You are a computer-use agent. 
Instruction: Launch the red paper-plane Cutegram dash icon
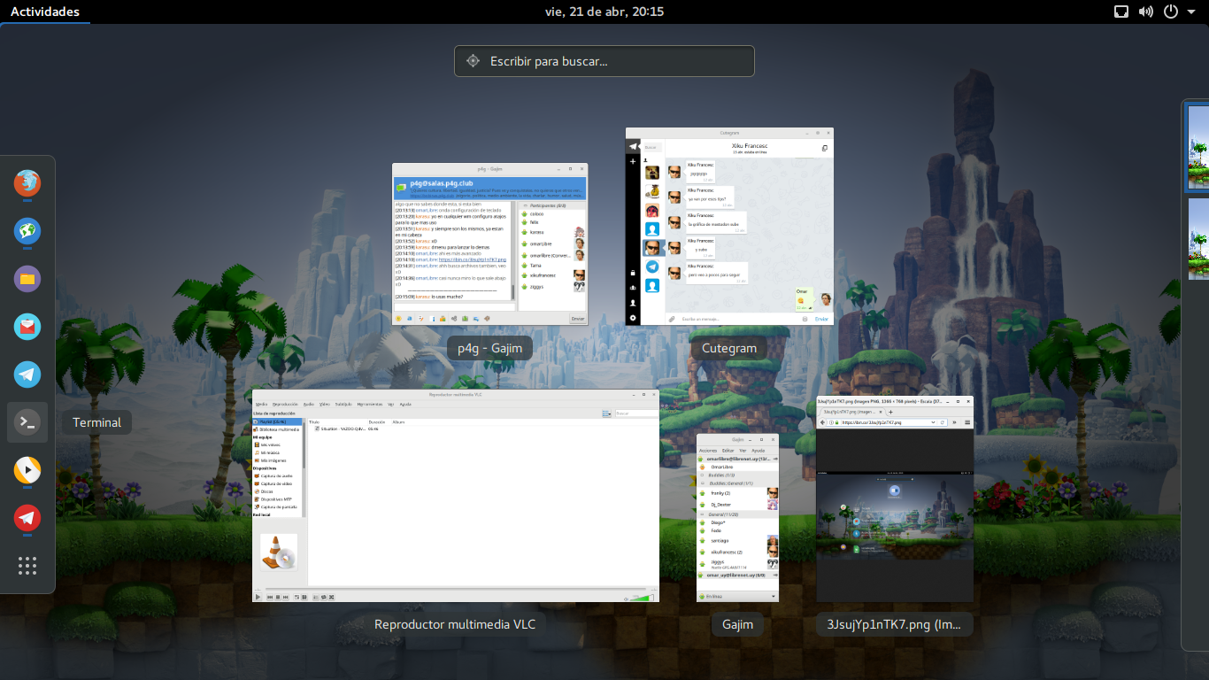[x=27, y=518]
